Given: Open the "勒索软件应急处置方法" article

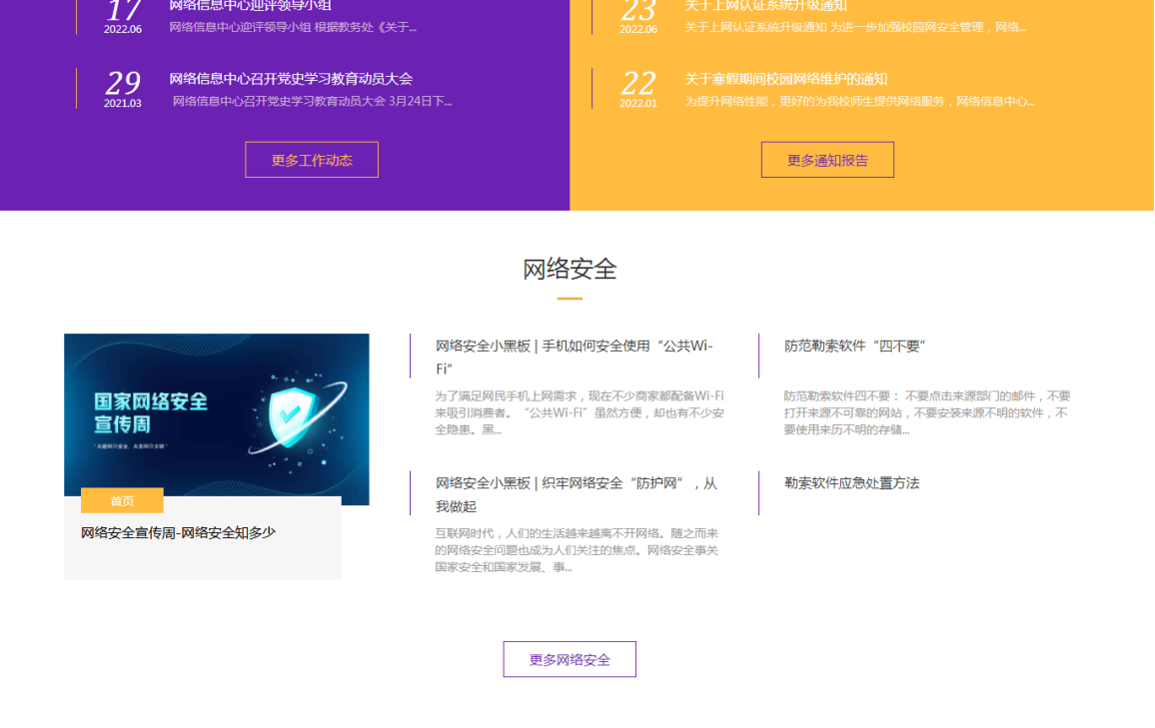Looking at the screenshot, I should 851,483.
